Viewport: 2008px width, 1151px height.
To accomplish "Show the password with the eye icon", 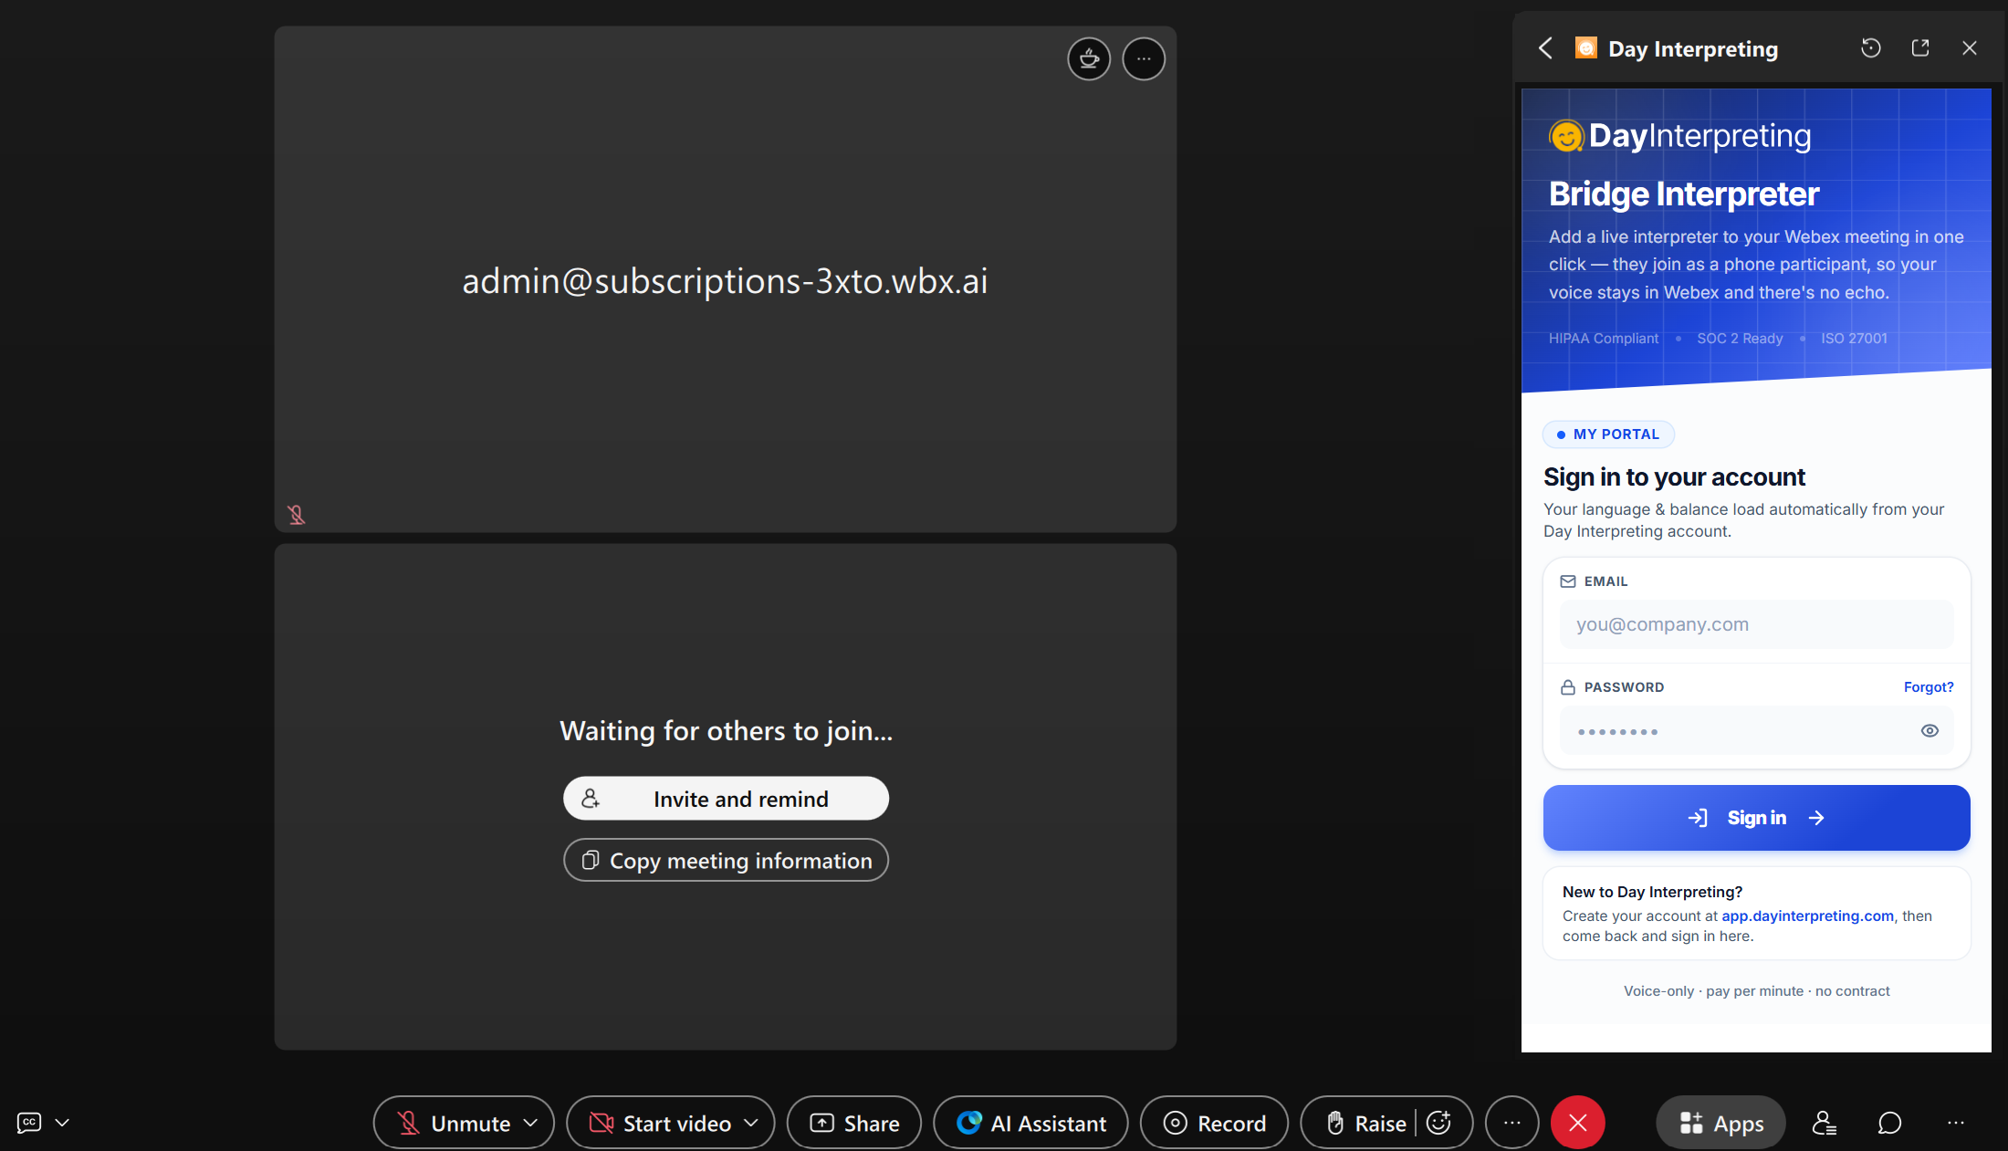I will [x=1930, y=730].
